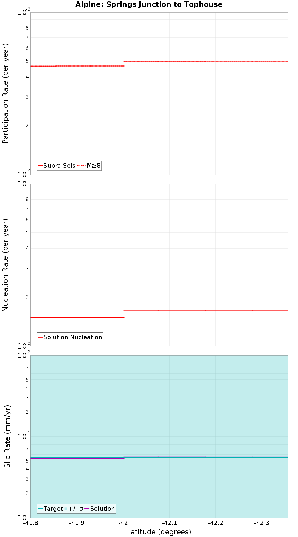Click the M≥8 dotted legend line sample

[x=81, y=166]
